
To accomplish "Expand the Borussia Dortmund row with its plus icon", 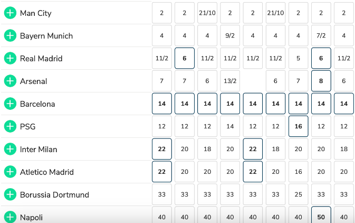I will coord(10,195).
